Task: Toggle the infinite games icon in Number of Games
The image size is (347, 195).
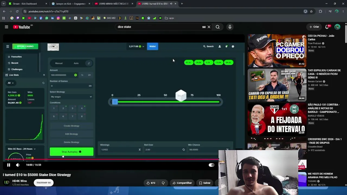Action: (x=90, y=86)
